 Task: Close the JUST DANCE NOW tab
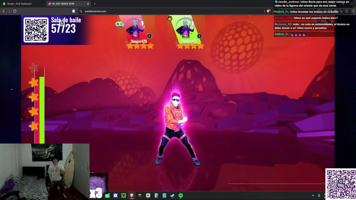click(x=88, y=4)
